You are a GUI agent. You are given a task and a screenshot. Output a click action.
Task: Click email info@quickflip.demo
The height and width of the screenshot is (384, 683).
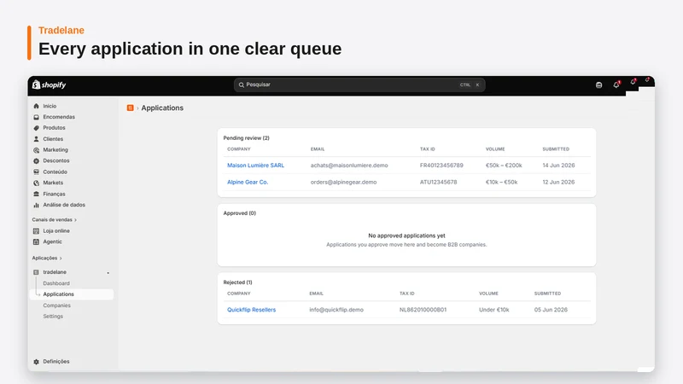click(336, 310)
